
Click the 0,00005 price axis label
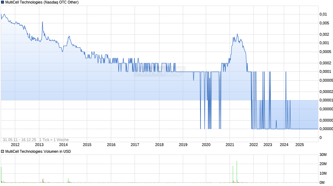tap(326, 80)
